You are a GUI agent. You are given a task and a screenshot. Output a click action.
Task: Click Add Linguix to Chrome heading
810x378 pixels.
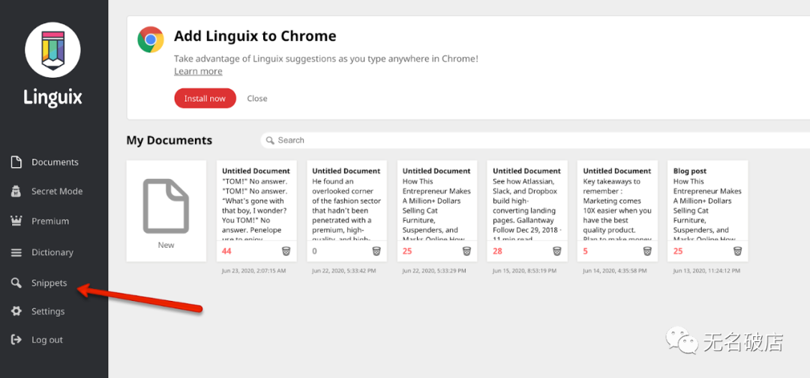coord(255,36)
